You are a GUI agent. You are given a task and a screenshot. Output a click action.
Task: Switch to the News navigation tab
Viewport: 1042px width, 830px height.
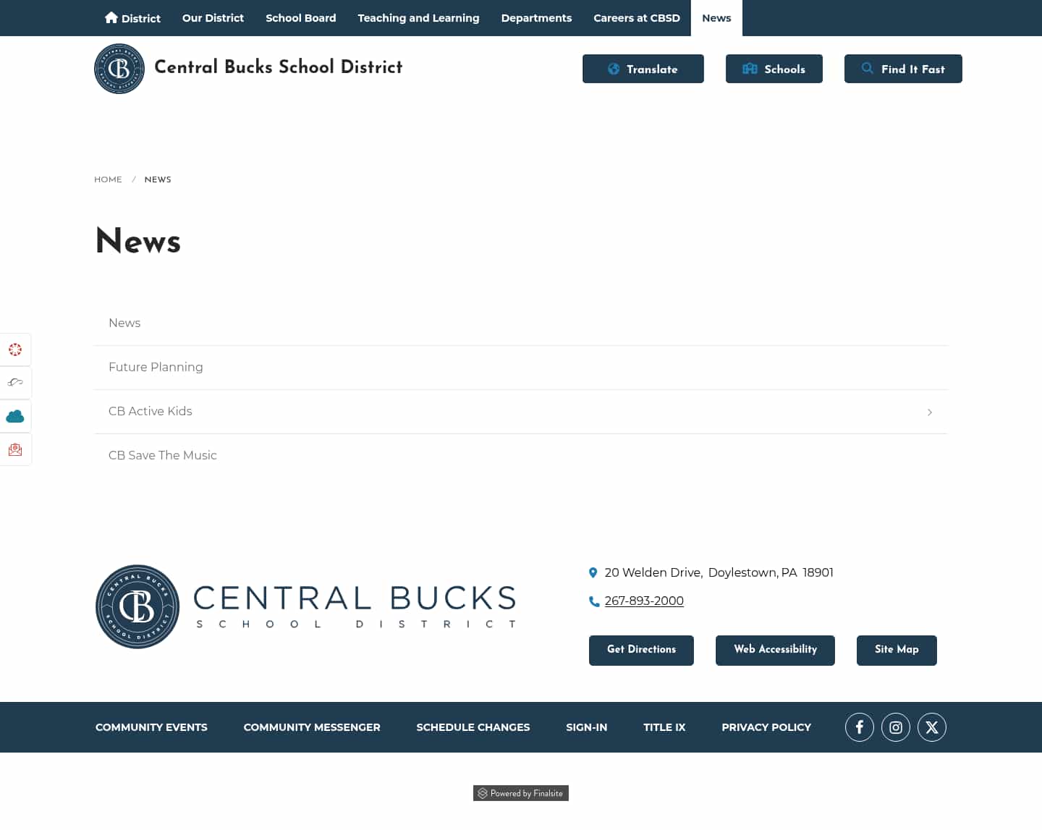coord(716,17)
